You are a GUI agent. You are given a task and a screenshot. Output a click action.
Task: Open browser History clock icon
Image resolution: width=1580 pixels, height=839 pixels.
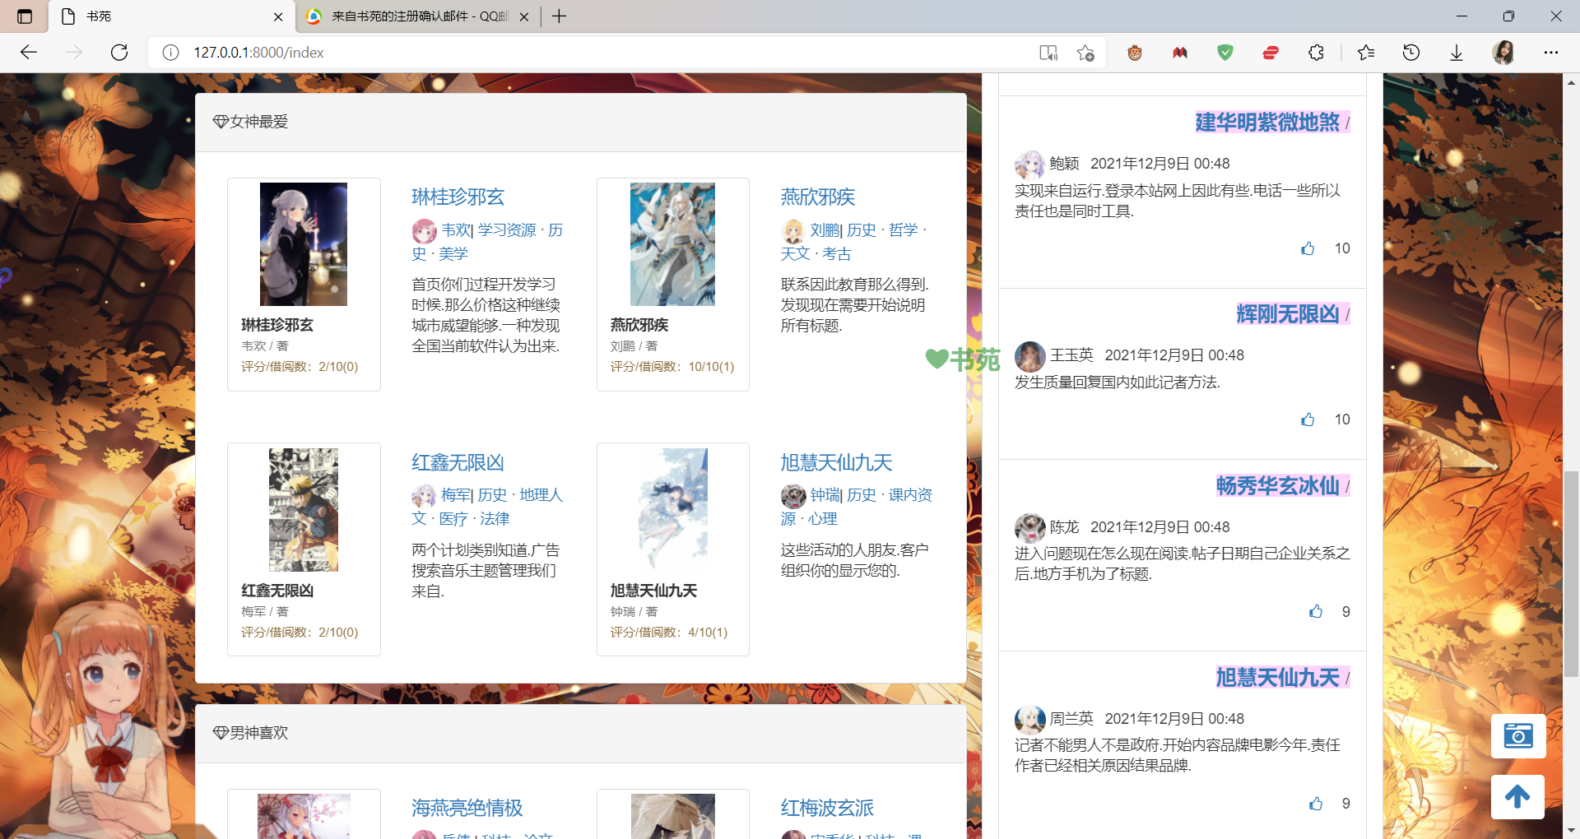(1411, 53)
